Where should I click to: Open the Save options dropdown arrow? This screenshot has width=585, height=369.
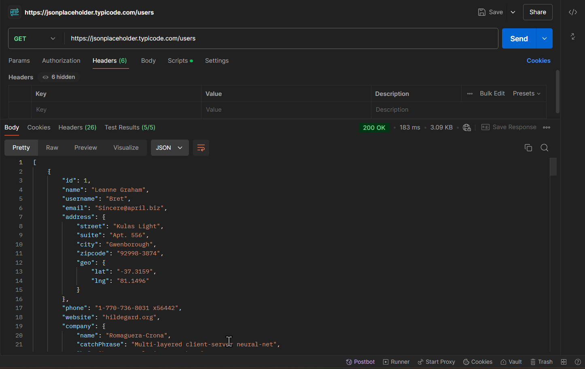pos(513,12)
